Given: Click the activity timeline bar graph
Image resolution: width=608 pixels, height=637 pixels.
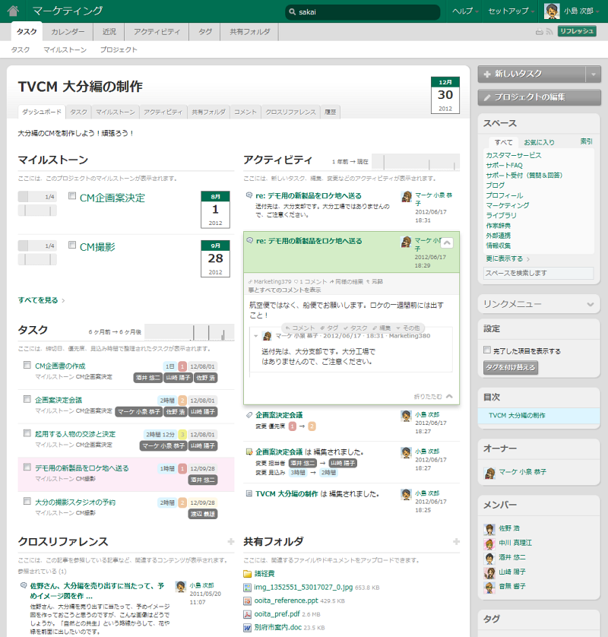Looking at the screenshot, I should (416, 162).
